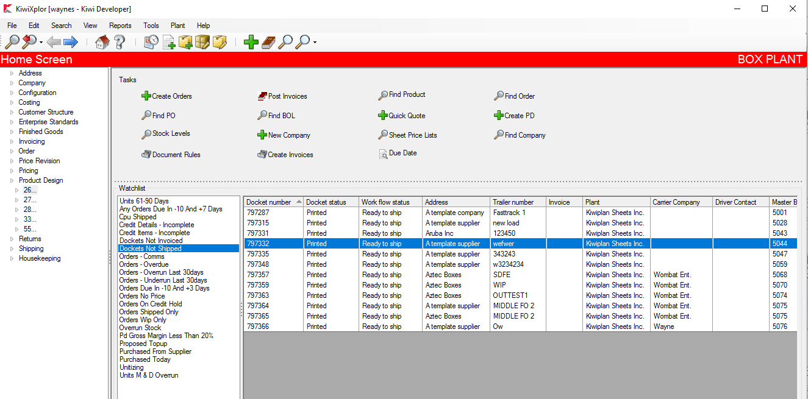This screenshot has height=399, width=808.
Task: Select the Returns tree item
Action: click(30, 239)
